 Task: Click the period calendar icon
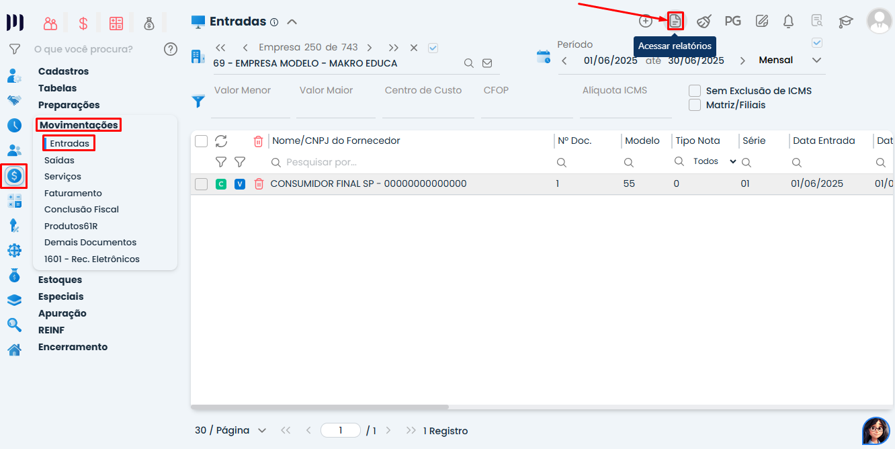[x=543, y=56]
